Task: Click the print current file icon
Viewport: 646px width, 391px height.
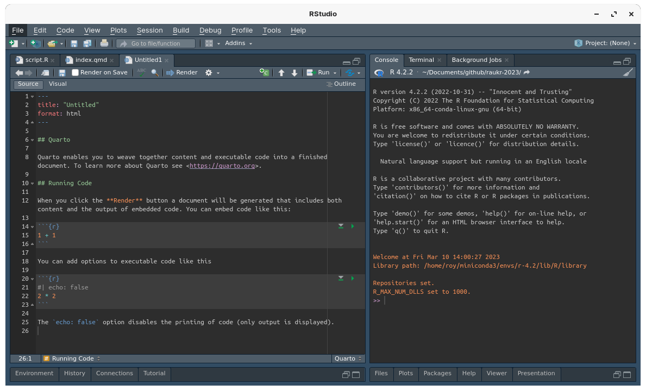Action: pos(104,43)
